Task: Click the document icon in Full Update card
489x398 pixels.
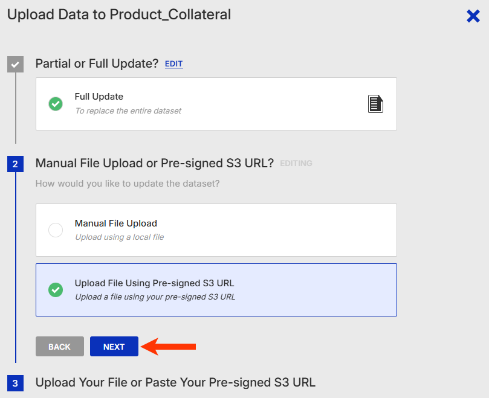Action: (x=376, y=104)
